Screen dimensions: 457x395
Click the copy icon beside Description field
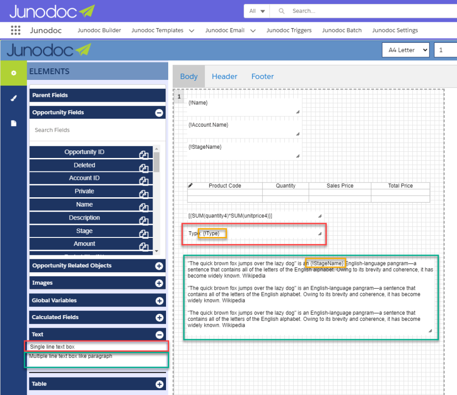click(x=144, y=220)
